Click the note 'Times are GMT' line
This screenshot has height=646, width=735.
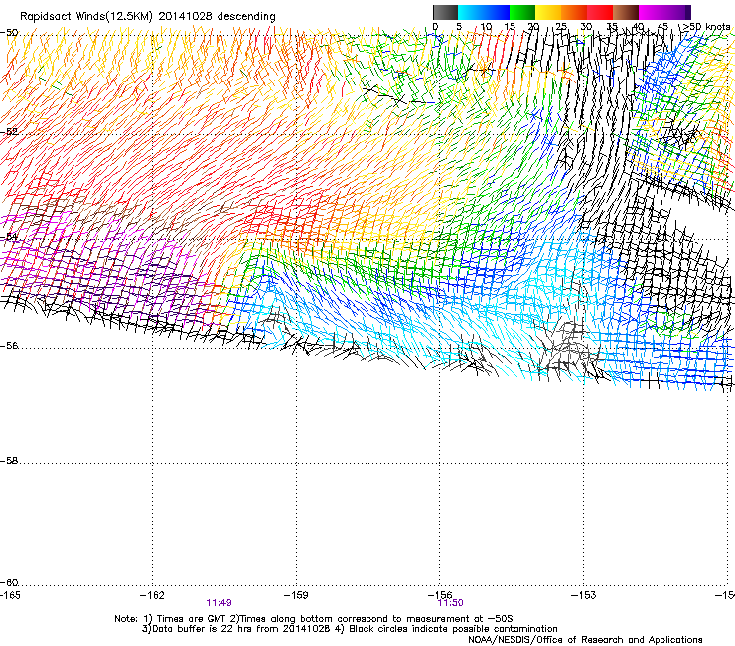(x=313, y=619)
